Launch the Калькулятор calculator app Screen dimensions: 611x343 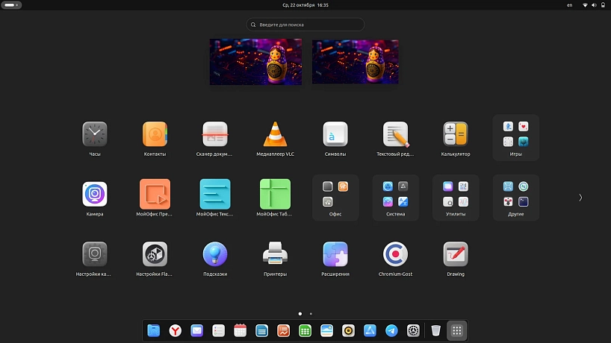455,135
